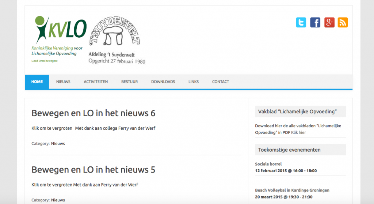Click Nieuws category under nieuws 5 post
The width and height of the screenshot is (374, 204).
tap(58, 200)
